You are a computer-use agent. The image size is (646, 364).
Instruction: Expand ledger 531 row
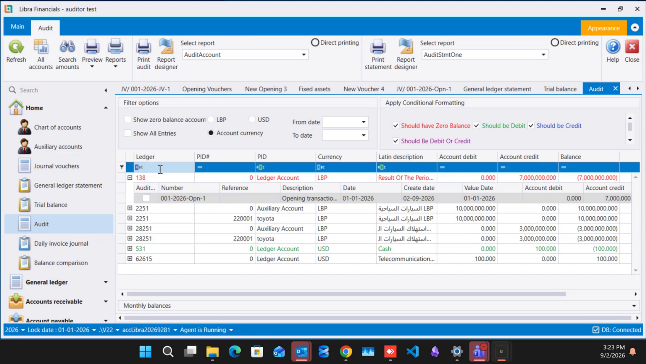tap(130, 249)
